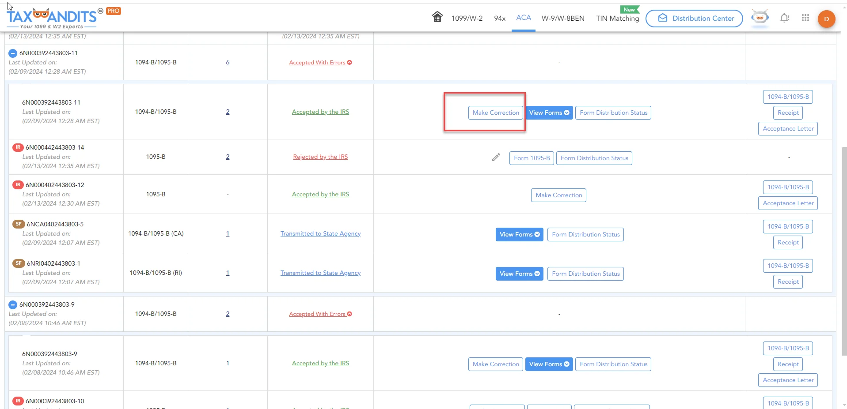The height and width of the screenshot is (409, 847).
Task: Click Form 1095-B button in rejected row
Action: coord(532,158)
